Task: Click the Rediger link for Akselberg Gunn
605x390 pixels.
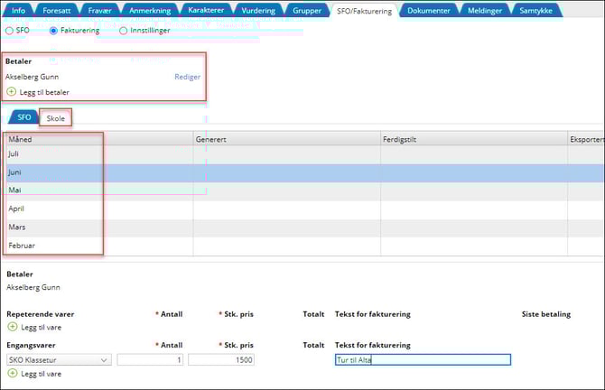Action: 187,77
